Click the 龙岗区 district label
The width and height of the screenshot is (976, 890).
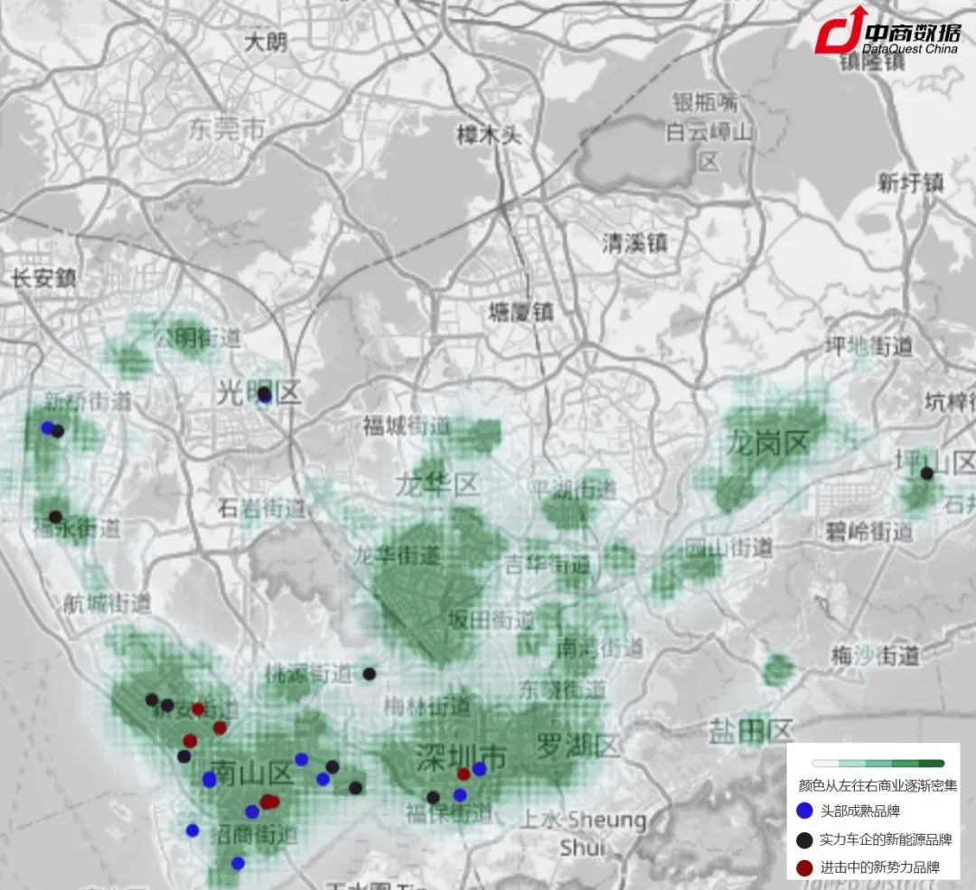(768, 443)
